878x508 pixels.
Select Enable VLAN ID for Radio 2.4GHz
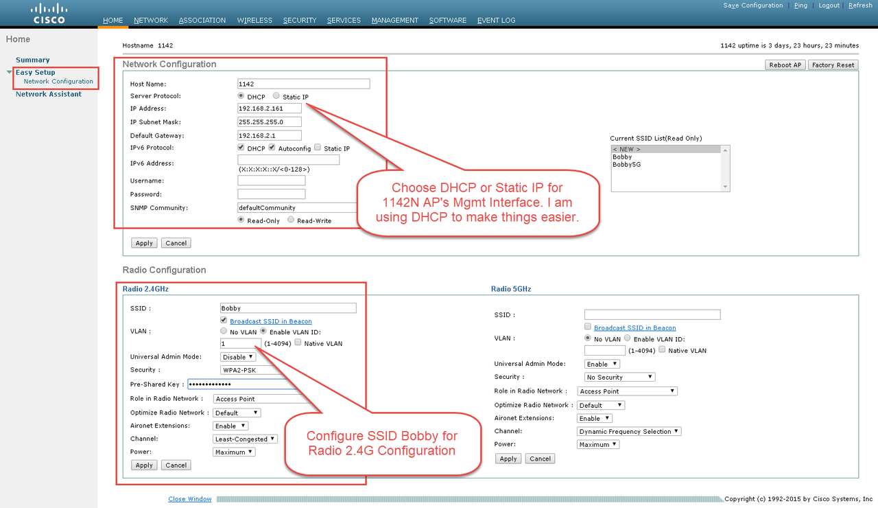click(x=263, y=332)
